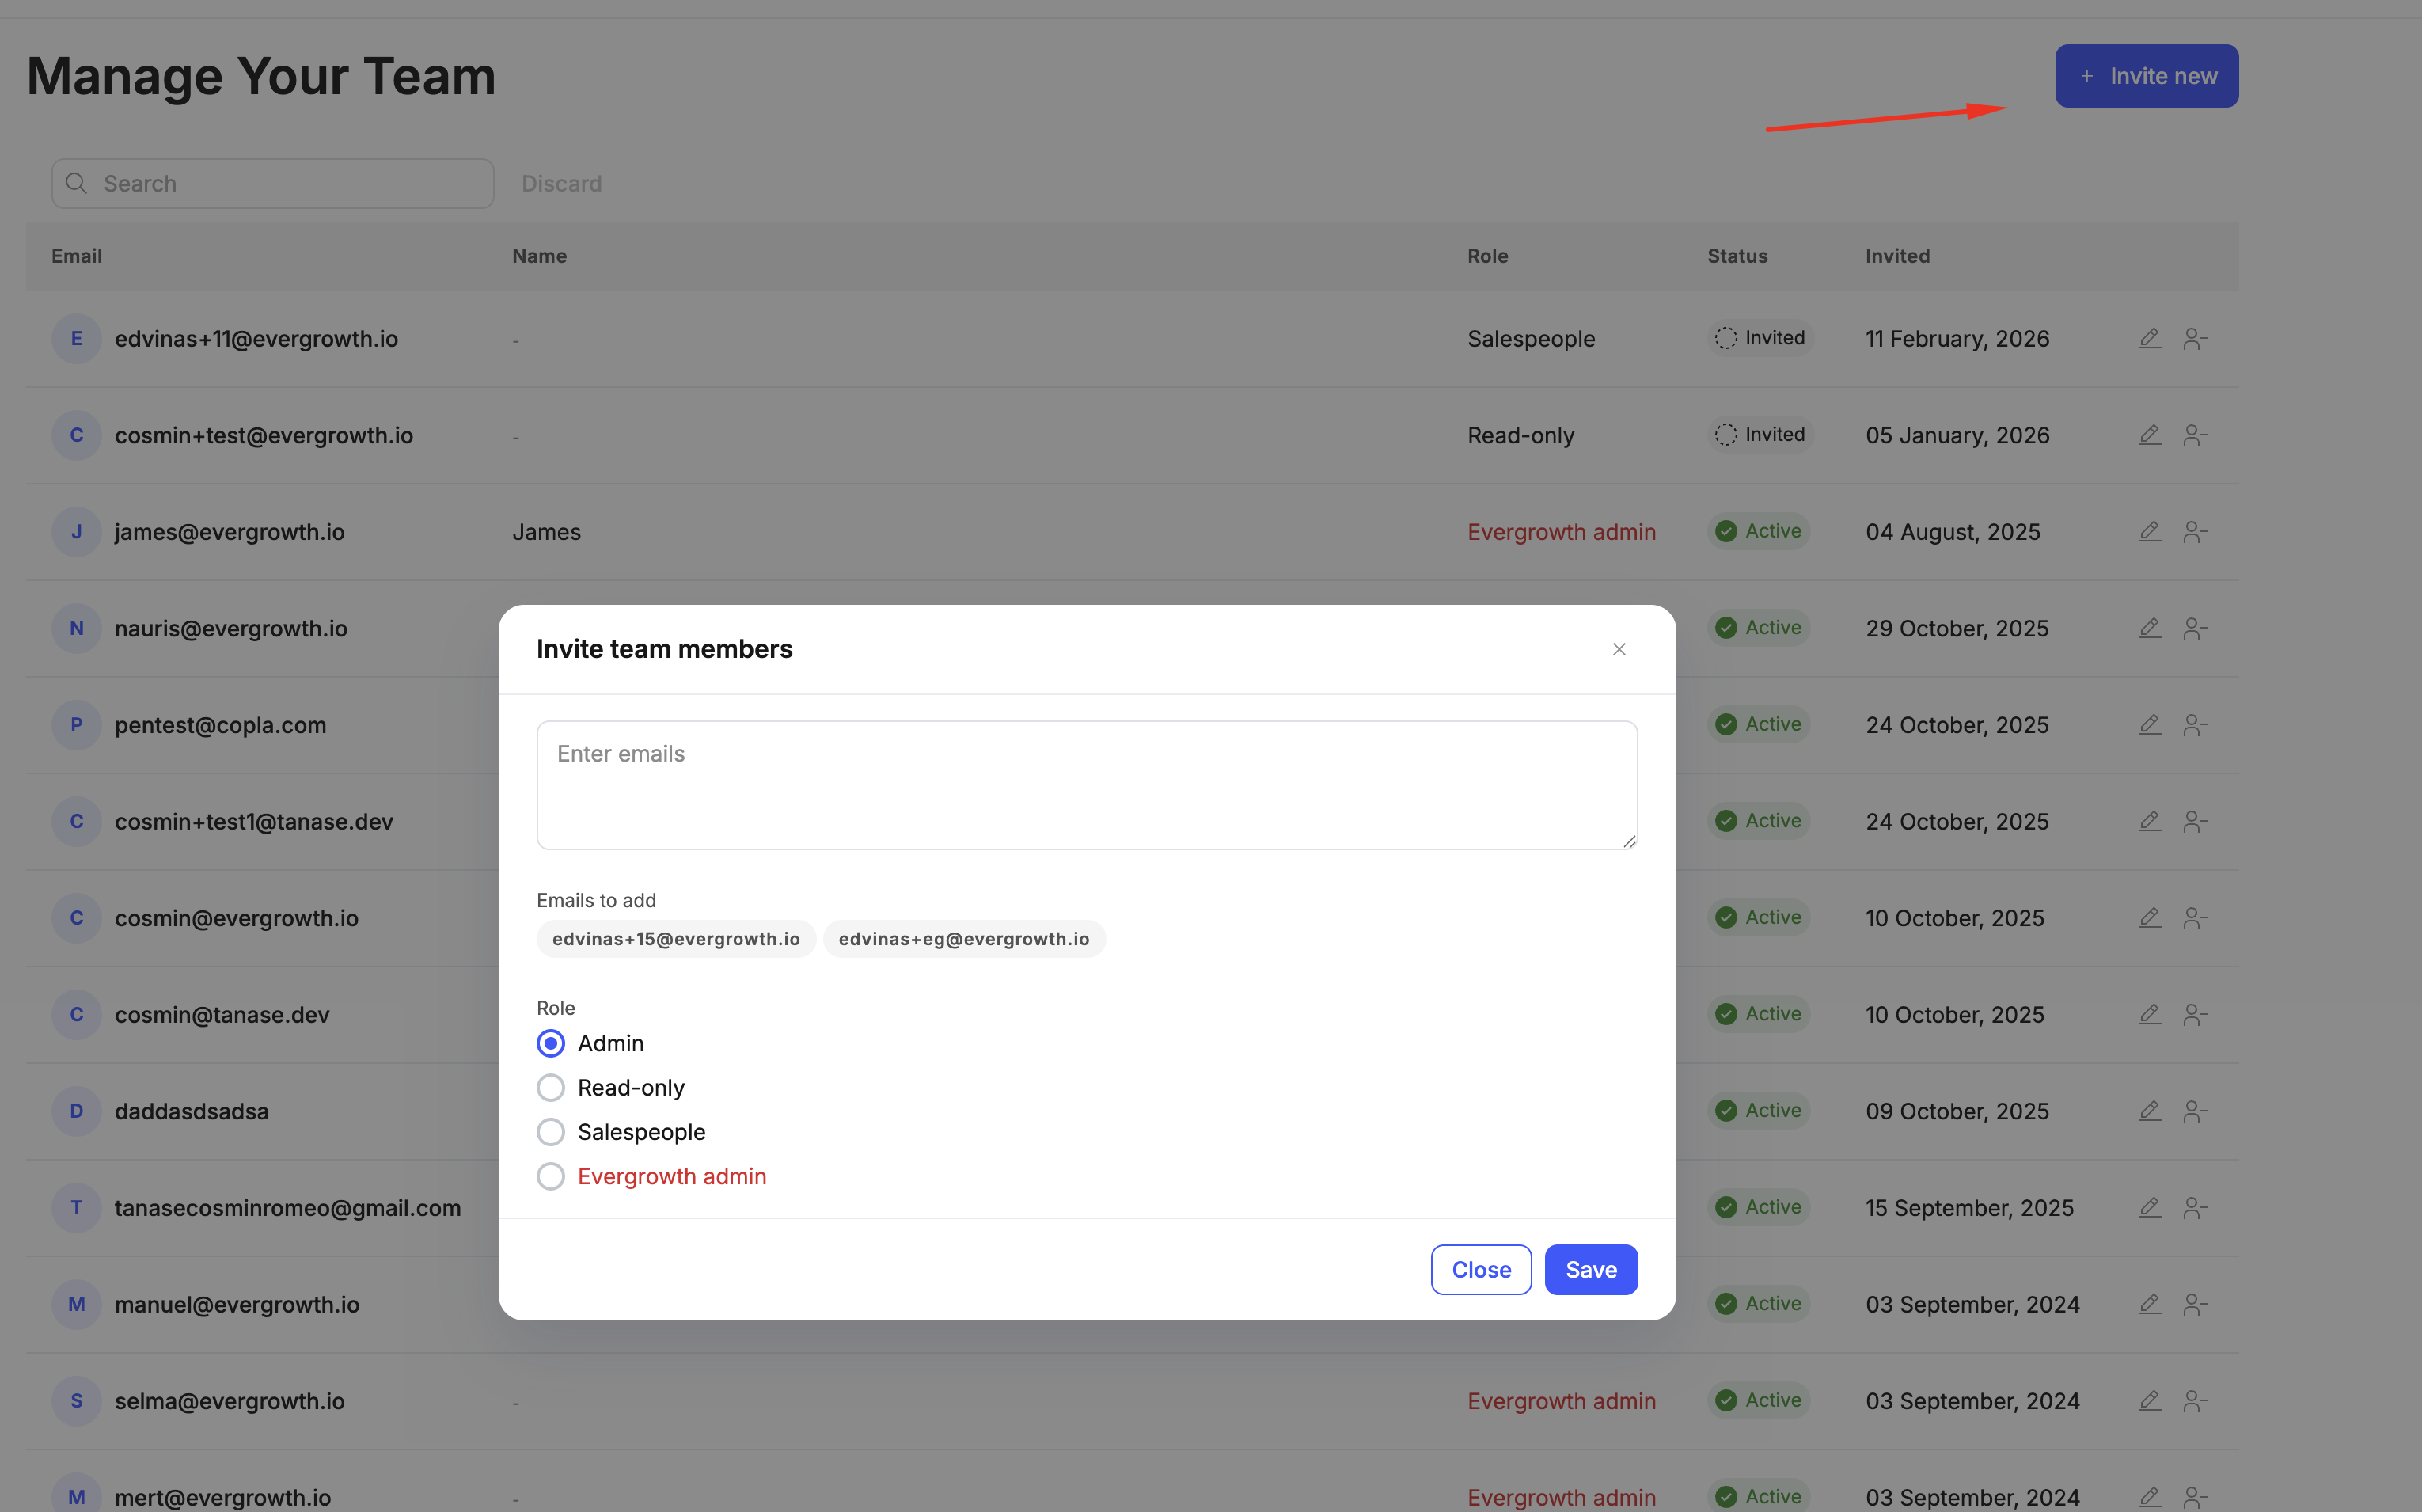This screenshot has height=1512, width=2422.
Task: Pick the Evergrowth admin role radio
Action: (x=551, y=1176)
